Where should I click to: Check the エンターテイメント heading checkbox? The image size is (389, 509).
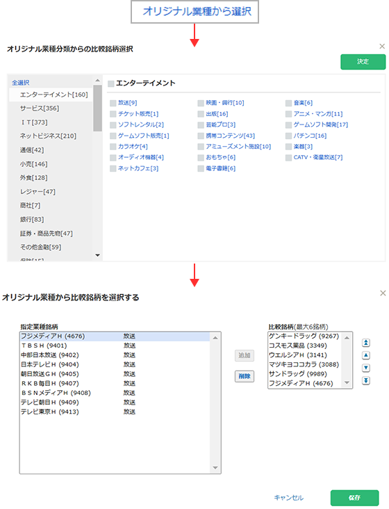pyautogui.click(x=111, y=83)
